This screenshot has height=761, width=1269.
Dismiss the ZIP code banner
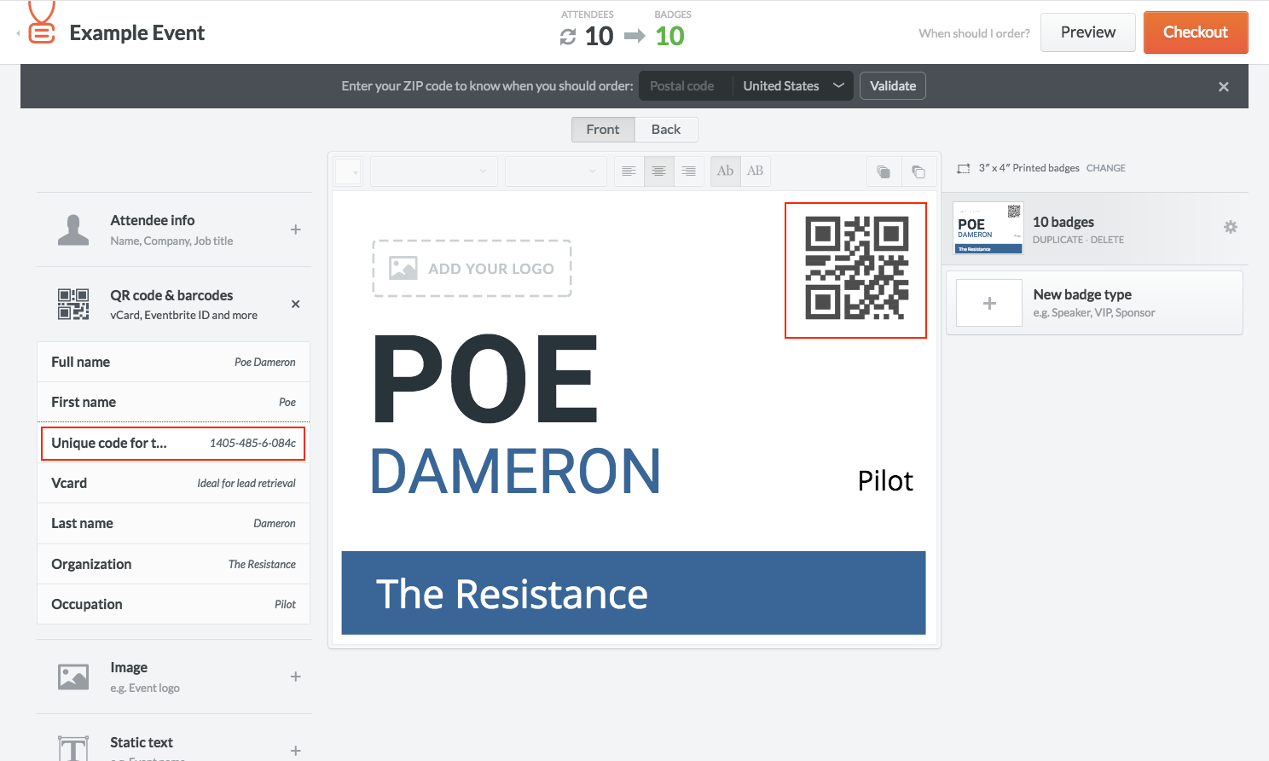click(1224, 86)
